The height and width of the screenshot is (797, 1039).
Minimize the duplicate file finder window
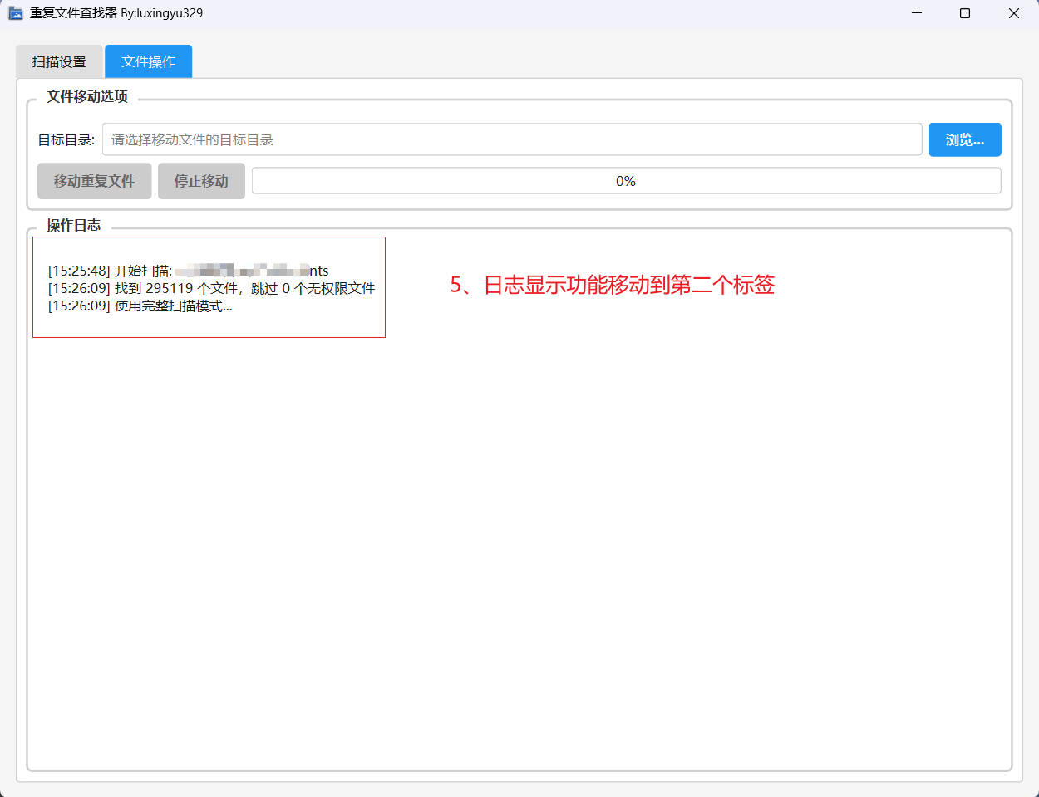(x=917, y=13)
